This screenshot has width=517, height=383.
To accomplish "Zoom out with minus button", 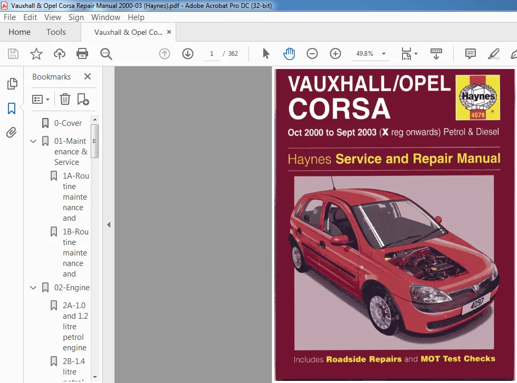I will [x=312, y=54].
